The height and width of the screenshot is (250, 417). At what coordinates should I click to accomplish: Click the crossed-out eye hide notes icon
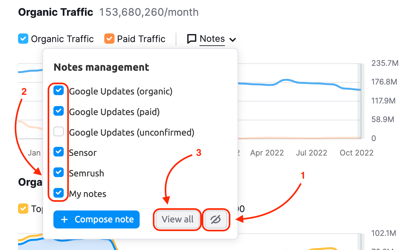[x=216, y=219]
